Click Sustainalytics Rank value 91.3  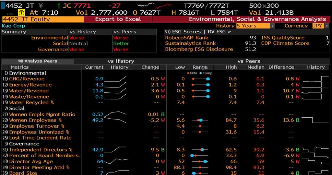tap(250, 43)
